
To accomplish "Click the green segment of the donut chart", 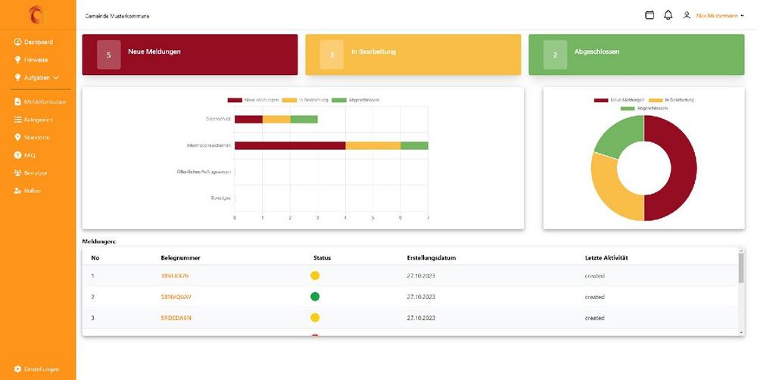I will 619,135.
